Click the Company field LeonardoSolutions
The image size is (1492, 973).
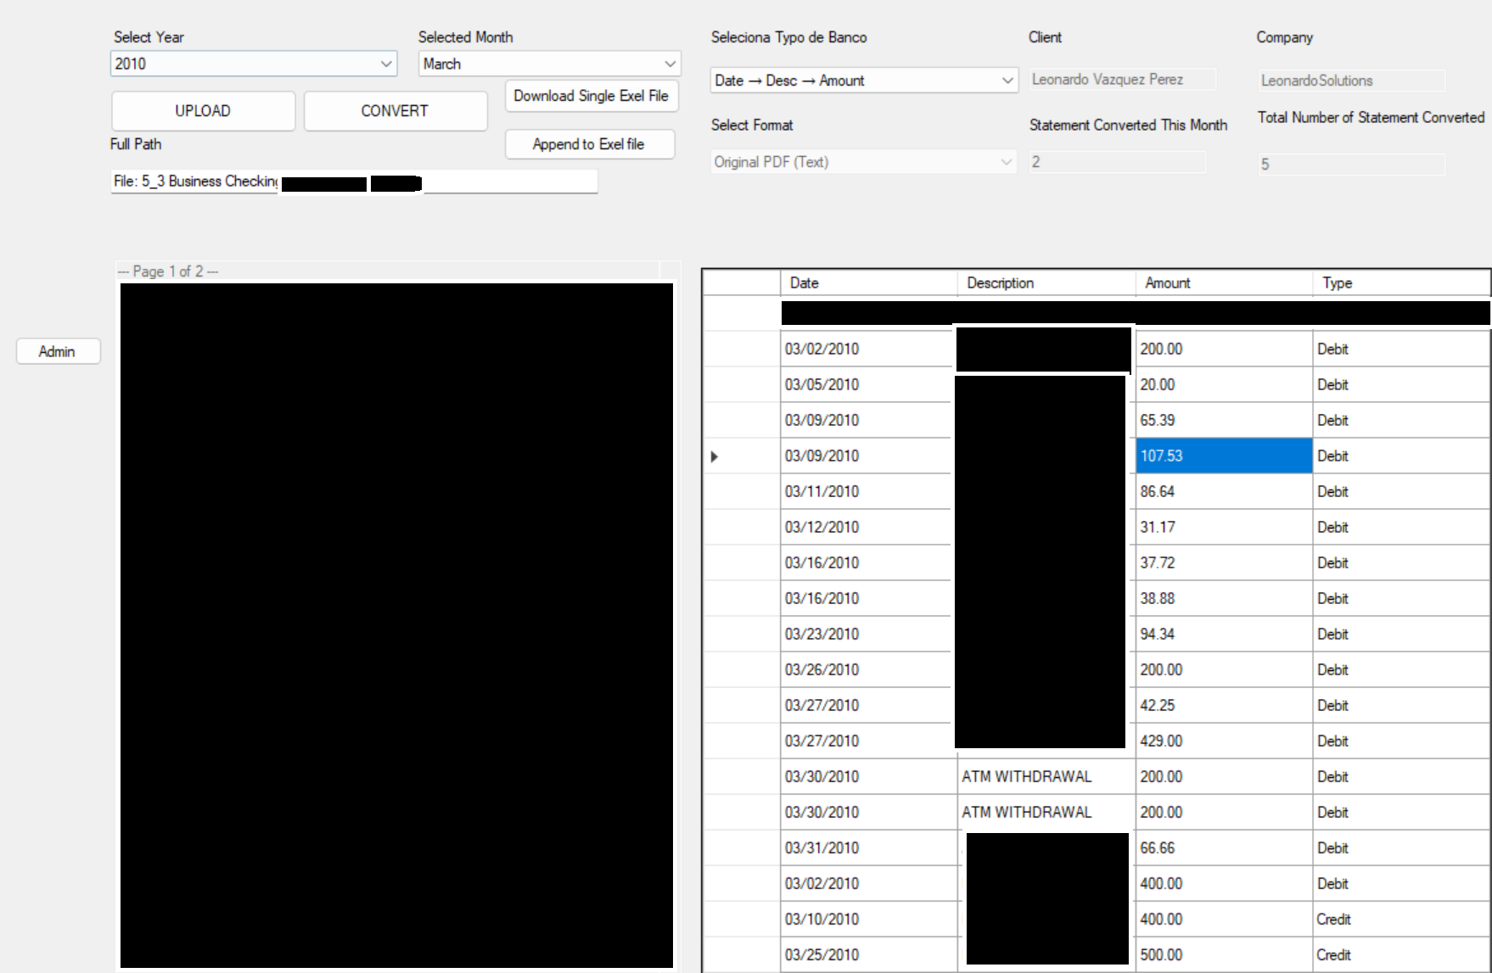[1351, 81]
